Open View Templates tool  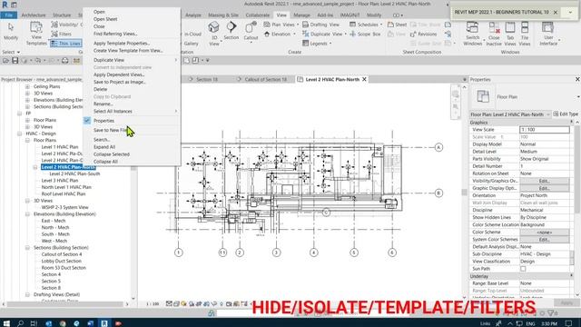pyautogui.click(x=36, y=34)
